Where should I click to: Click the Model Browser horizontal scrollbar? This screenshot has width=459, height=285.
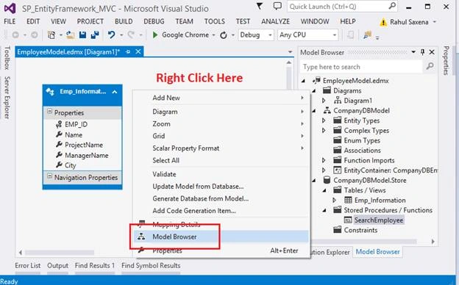(363, 242)
